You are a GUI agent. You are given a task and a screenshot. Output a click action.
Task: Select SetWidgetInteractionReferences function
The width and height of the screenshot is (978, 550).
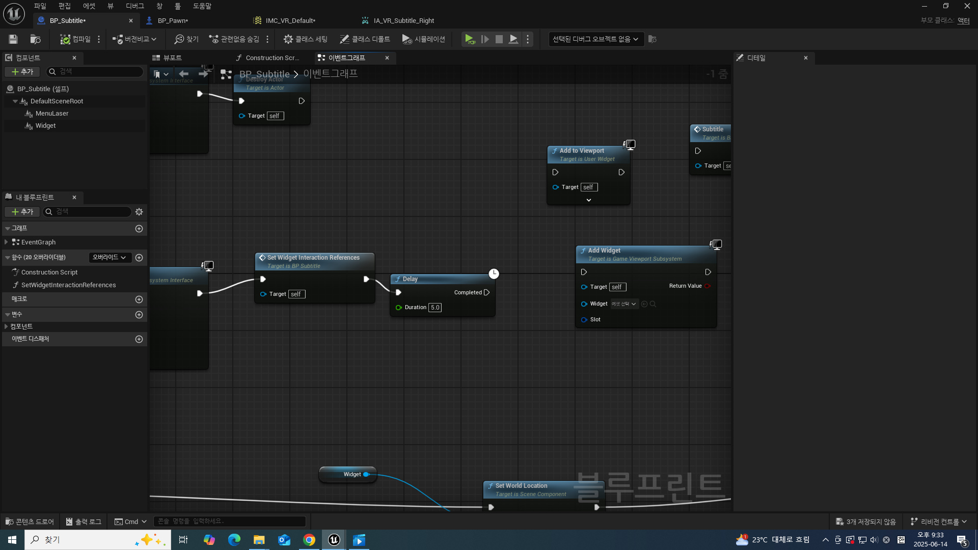pyautogui.click(x=68, y=285)
